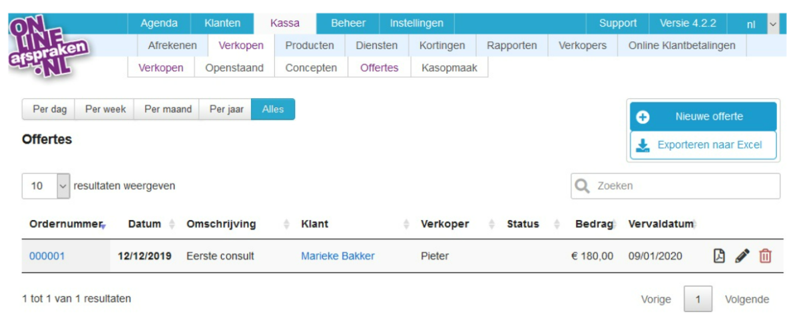Click the OnlineAfspraken.nl logo

[50, 48]
